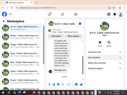Open Dasha conversation in list
Image resolution: width=127 pixels, height=95 pixels.
click(x=21, y=72)
